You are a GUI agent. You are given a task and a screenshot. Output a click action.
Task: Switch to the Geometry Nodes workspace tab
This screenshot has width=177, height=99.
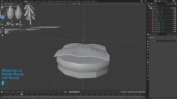(x=86, y=1)
